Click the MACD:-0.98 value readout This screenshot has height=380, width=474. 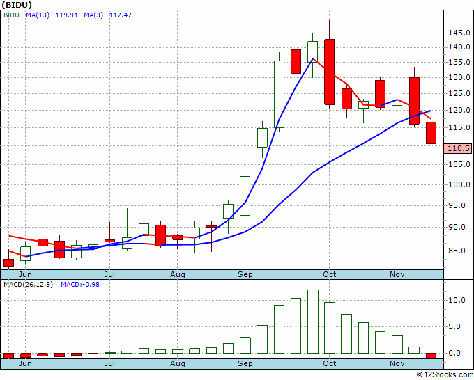[x=80, y=285]
